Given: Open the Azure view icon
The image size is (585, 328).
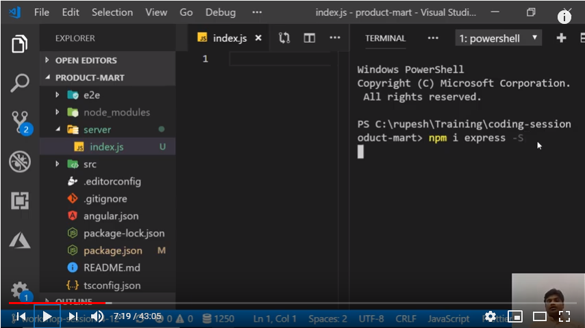Looking at the screenshot, I should click(x=20, y=240).
